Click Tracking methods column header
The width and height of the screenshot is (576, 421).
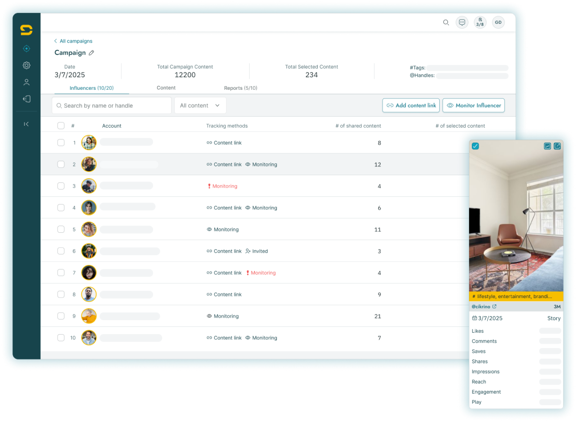[227, 126]
